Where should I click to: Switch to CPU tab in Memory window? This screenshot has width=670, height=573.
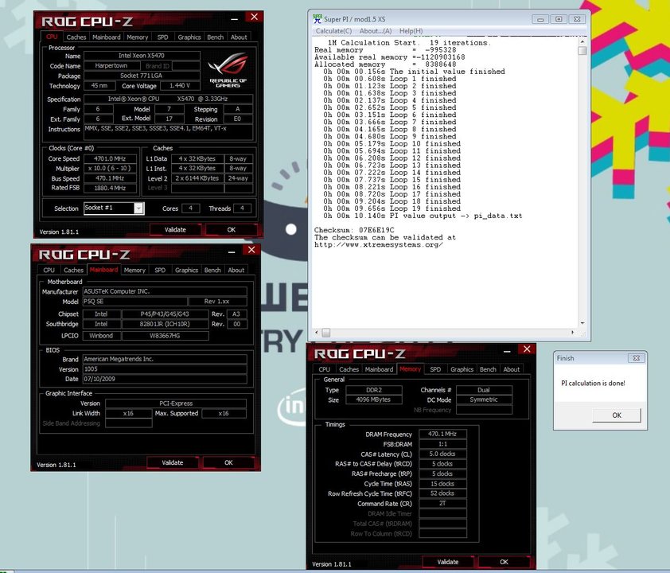[325, 369]
